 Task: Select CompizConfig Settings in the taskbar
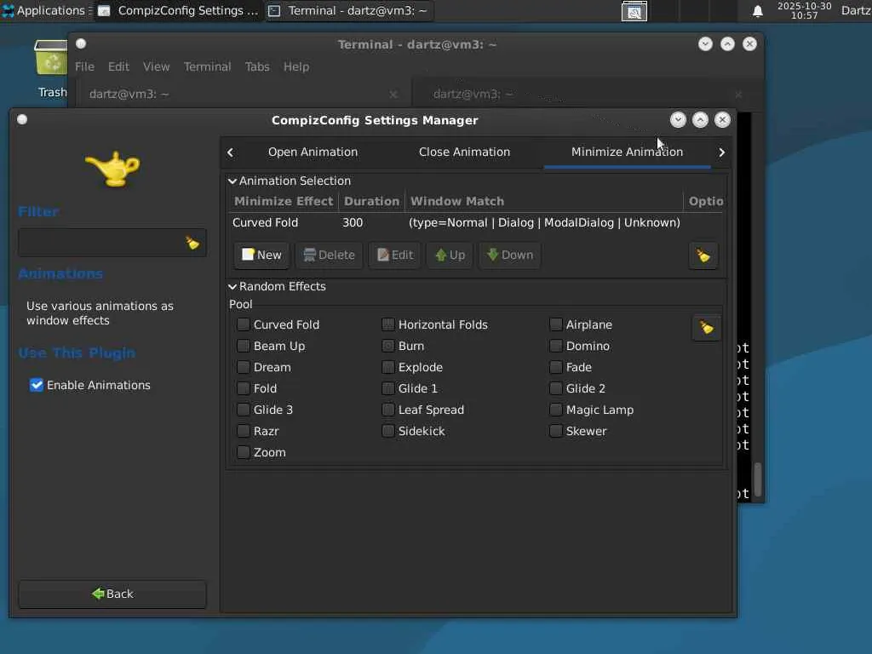tap(179, 10)
